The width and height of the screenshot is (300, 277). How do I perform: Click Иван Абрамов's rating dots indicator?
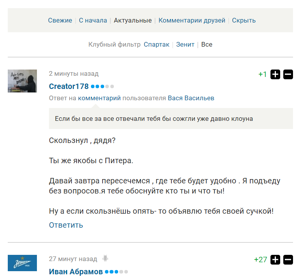(116, 272)
